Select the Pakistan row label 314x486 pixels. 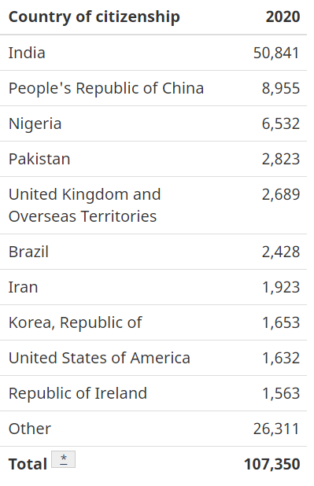pos(39,159)
